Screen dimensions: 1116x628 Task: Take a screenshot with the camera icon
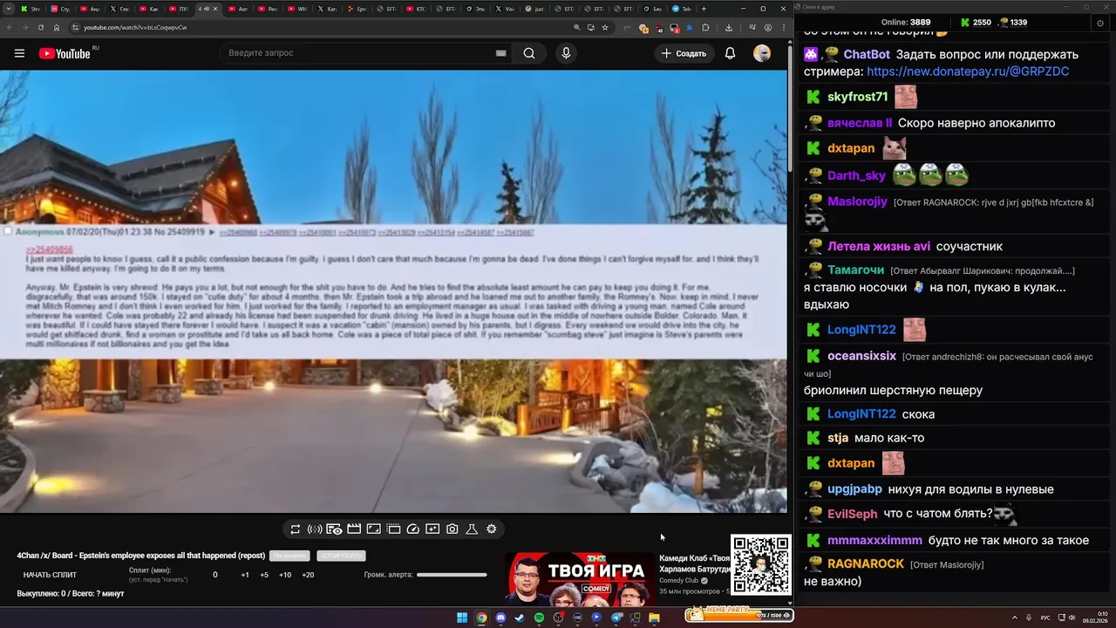(x=452, y=529)
